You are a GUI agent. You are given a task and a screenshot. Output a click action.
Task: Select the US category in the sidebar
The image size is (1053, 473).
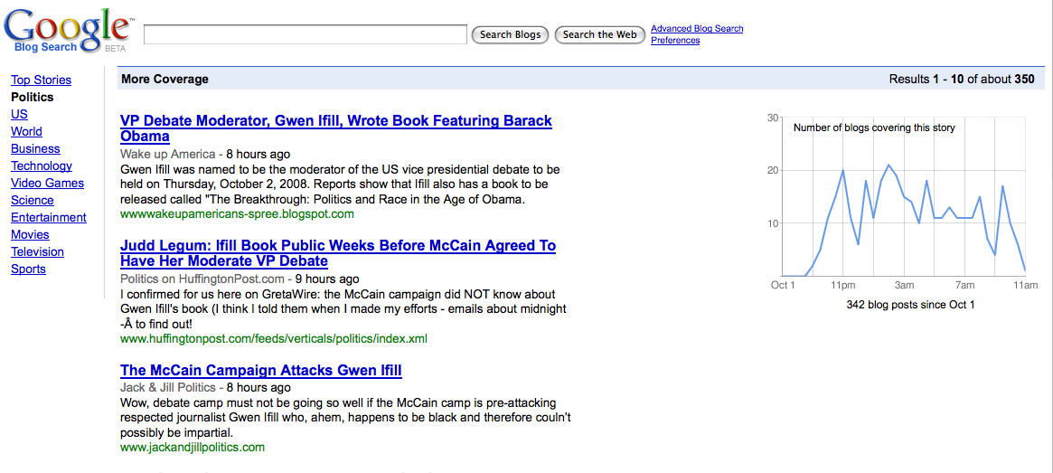19,114
